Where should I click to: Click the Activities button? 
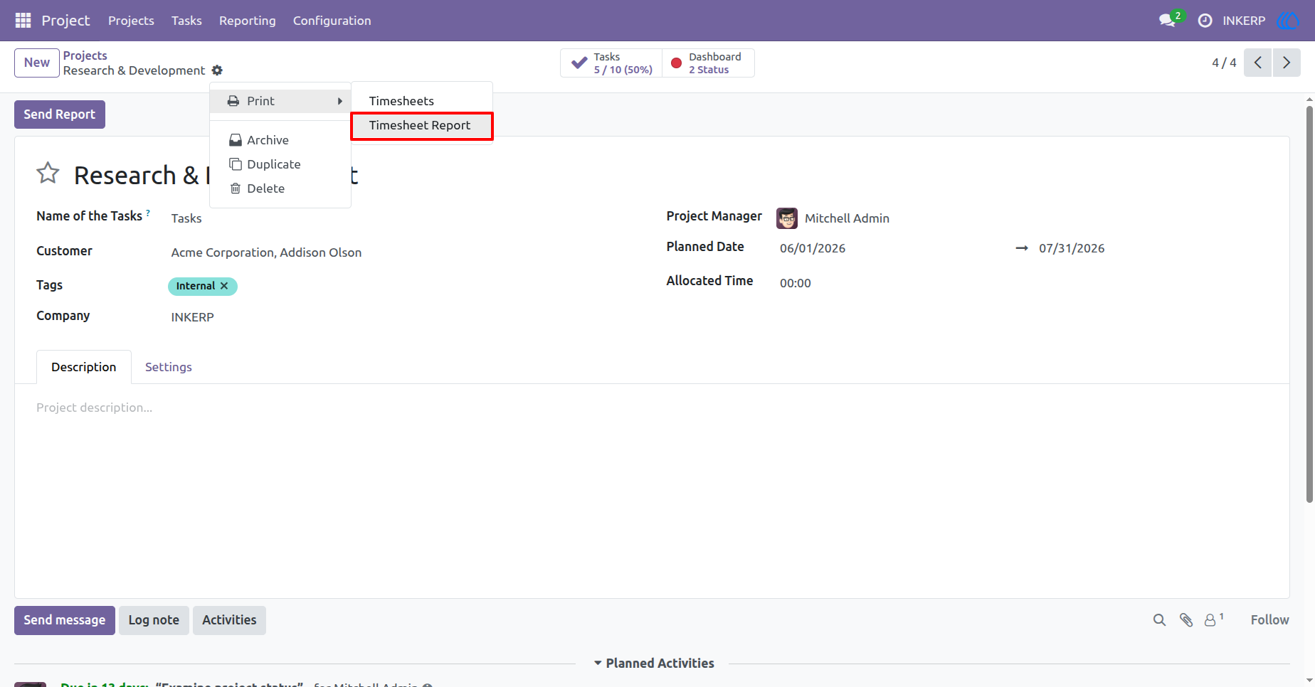pos(229,620)
